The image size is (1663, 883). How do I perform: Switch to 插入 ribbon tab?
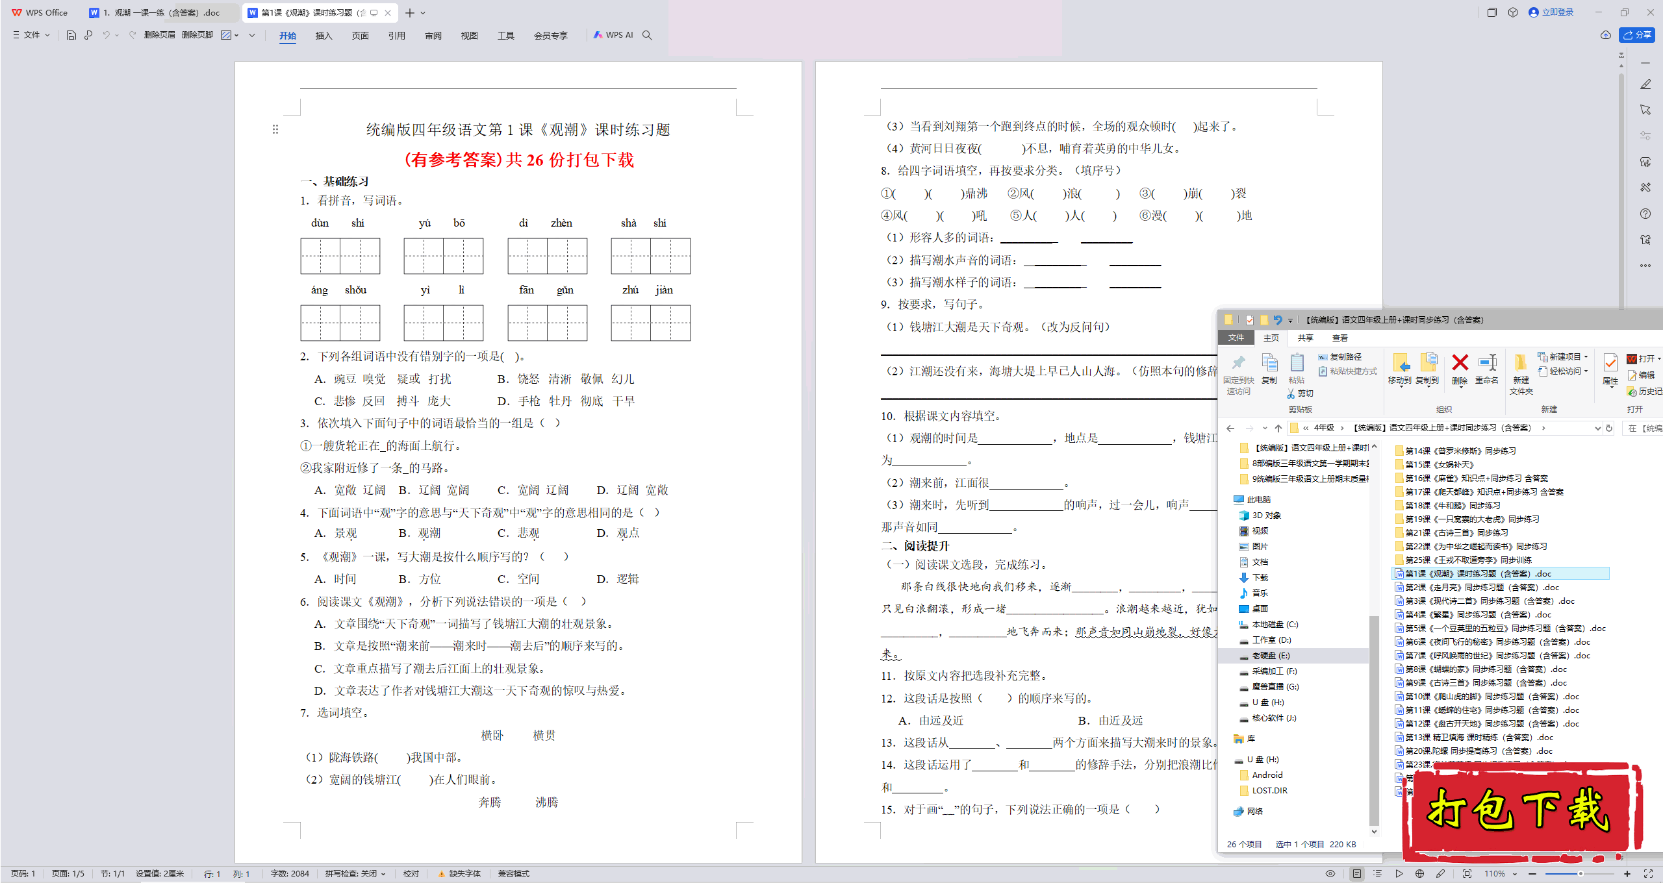click(x=324, y=36)
